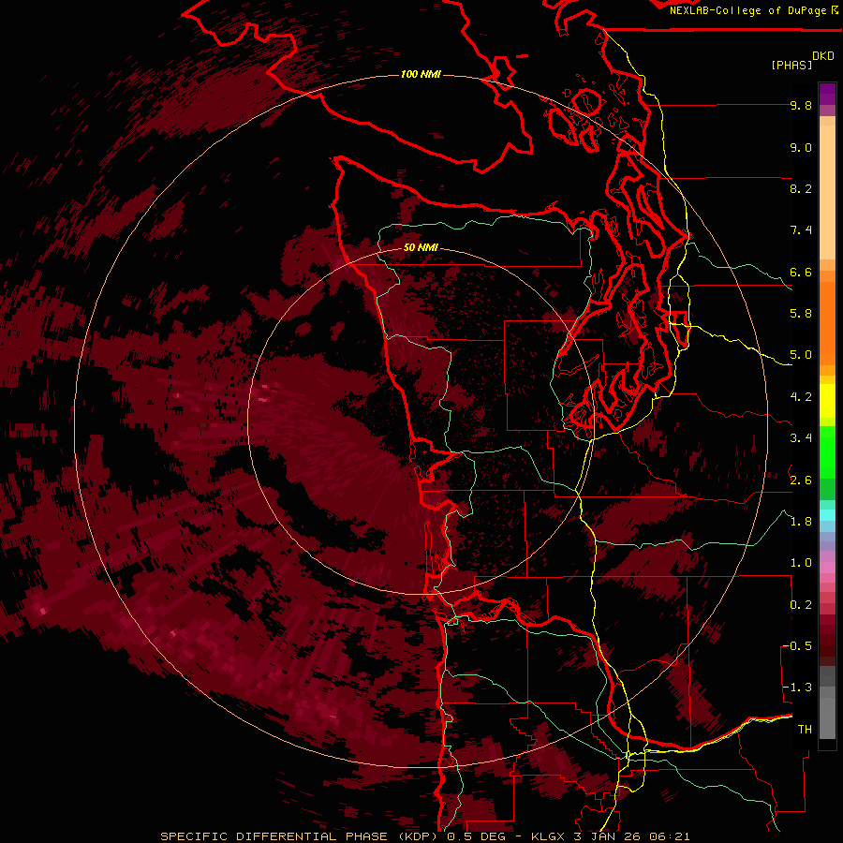Pick the light peach colorbar segment
This screenshot has height=843, width=843.
827,194
